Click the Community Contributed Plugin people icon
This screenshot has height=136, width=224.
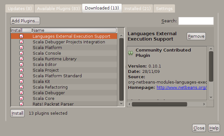pyautogui.click(x=131, y=53)
